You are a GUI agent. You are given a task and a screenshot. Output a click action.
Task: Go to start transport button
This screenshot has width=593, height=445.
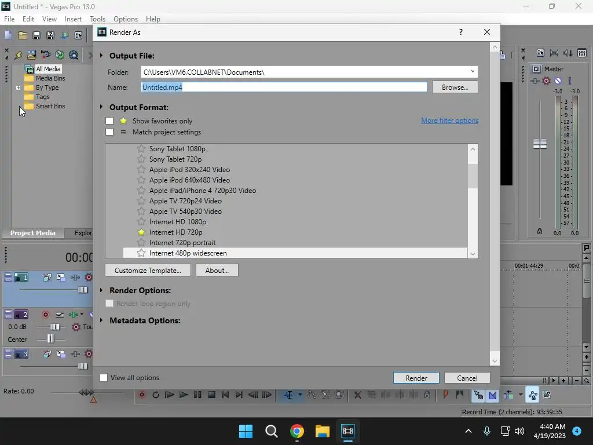225,395
